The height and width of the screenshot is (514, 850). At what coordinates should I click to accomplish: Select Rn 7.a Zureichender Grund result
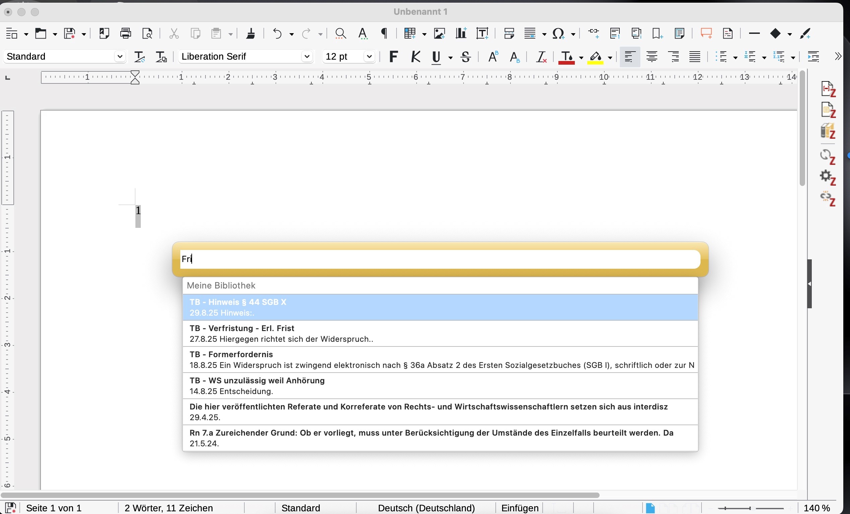tap(440, 438)
